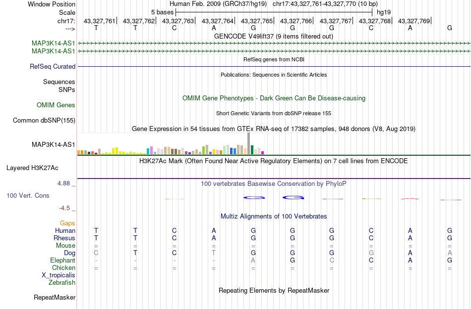The image size is (471, 309).
Task: Open Repeating Elements by RepeatMasker title
Action: coord(274,291)
